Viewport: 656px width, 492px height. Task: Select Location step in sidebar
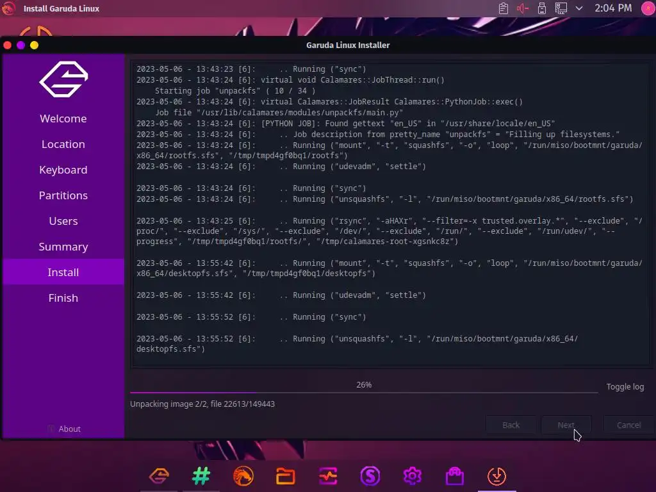(x=63, y=144)
